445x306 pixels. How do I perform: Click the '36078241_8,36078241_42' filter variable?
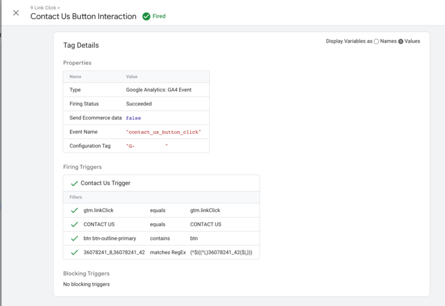click(x=114, y=252)
